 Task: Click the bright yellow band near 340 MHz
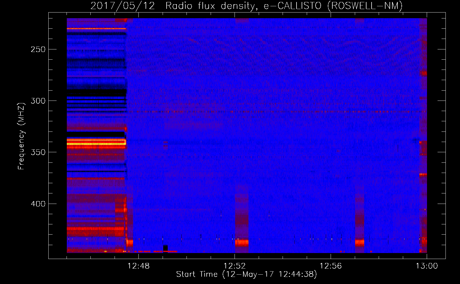pos(96,144)
